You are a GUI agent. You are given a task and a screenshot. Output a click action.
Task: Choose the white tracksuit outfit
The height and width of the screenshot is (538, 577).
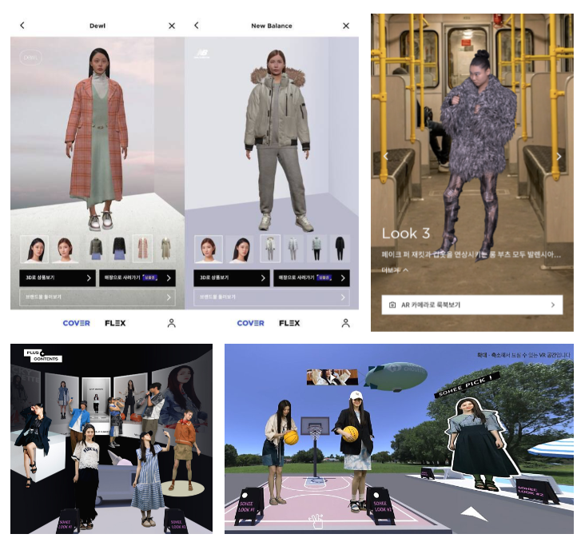tap(293, 249)
